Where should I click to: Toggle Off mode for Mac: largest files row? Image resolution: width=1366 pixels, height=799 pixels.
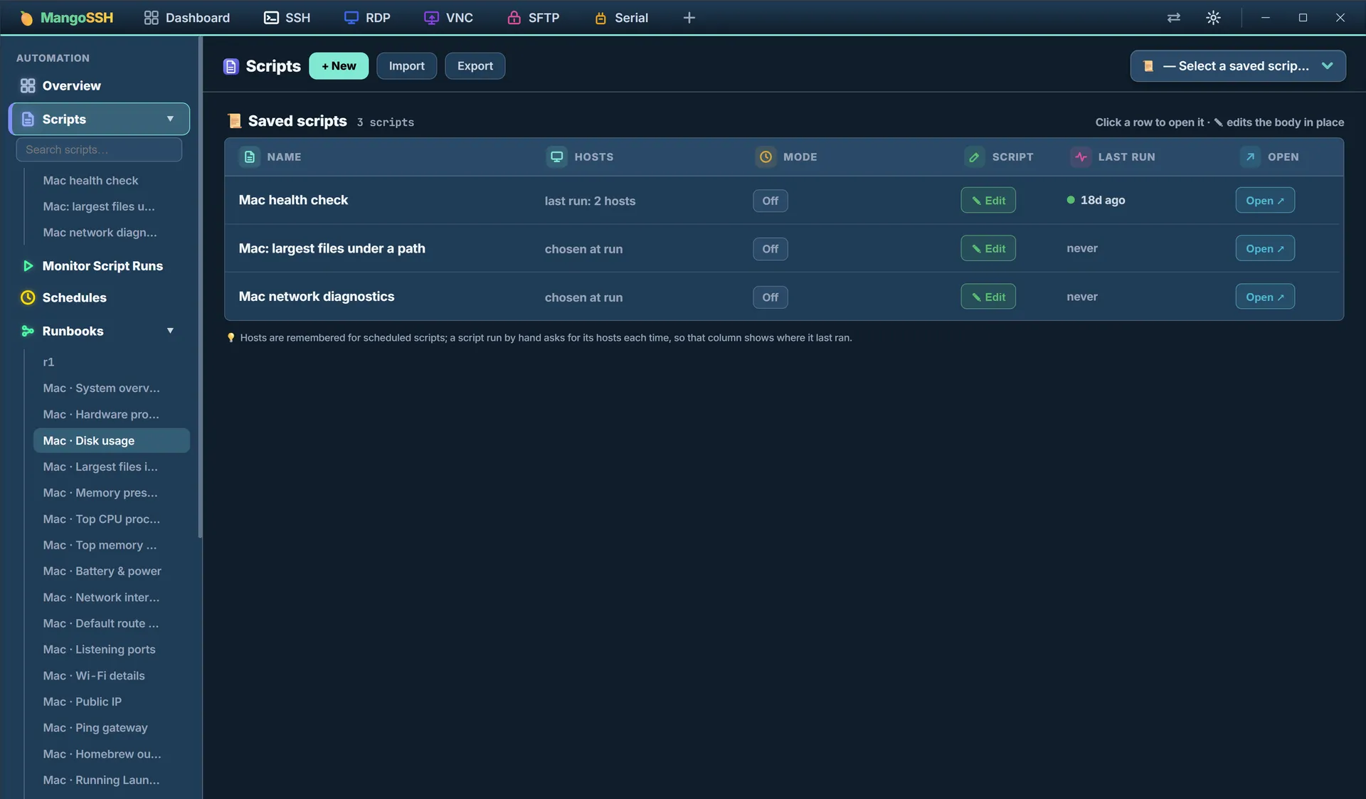pos(771,249)
